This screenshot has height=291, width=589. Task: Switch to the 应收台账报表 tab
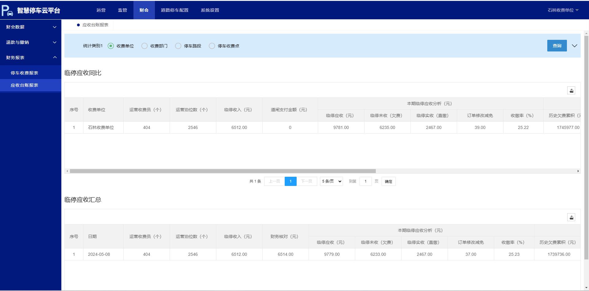tap(93, 25)
